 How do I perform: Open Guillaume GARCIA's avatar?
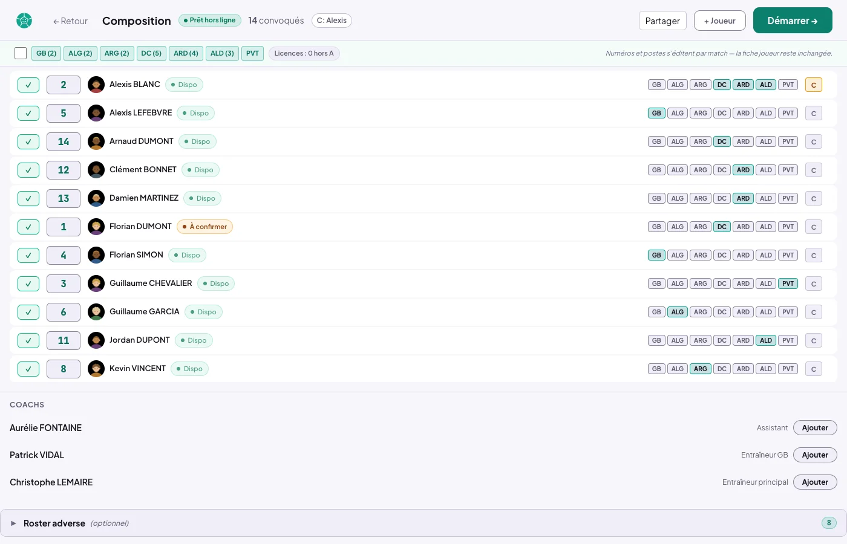pos(96,312)
